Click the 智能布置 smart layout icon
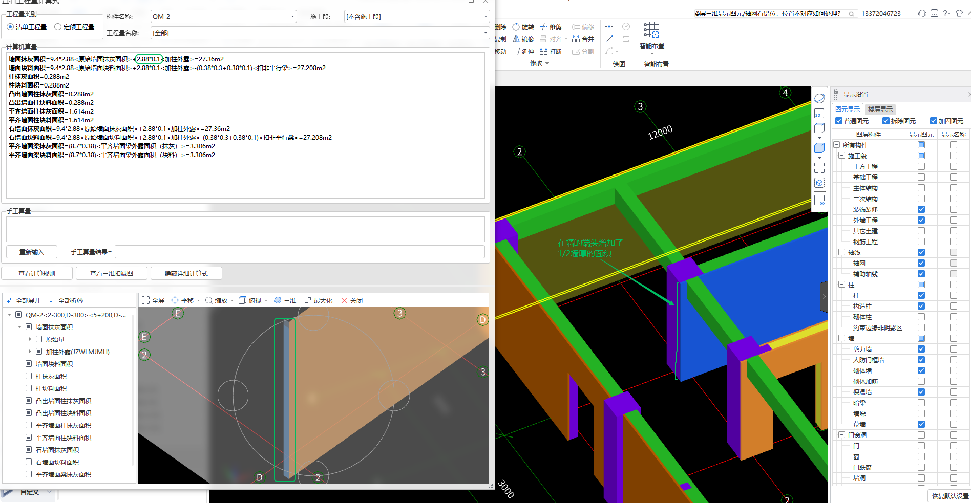 tap(651, 31)
